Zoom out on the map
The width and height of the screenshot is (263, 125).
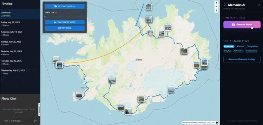tap(216, 7)
